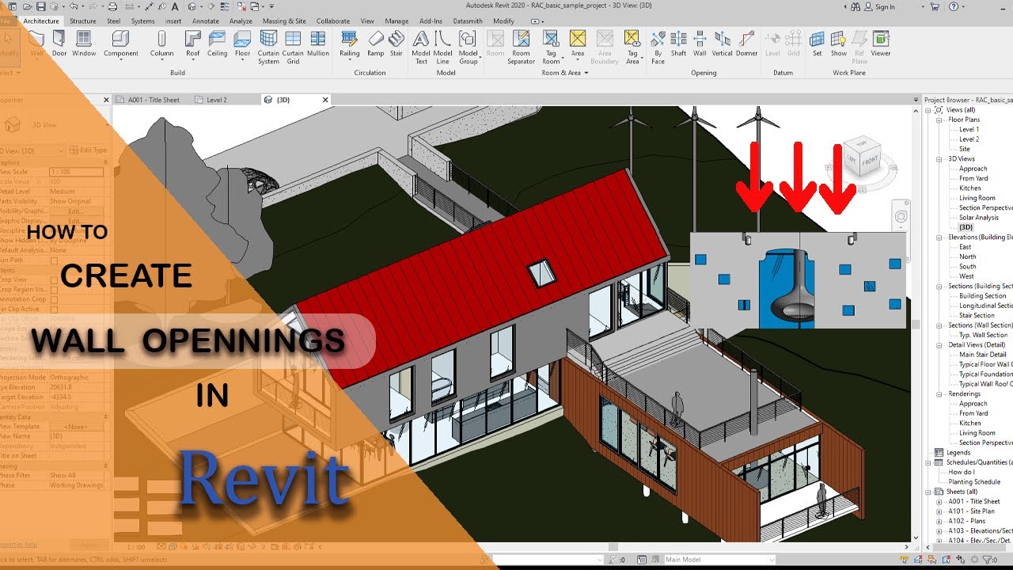Select the By Face opening tool
Image resolution: width=1013 pixels, height=570 pixels.
pyautogui.click(x=658, y=47)
